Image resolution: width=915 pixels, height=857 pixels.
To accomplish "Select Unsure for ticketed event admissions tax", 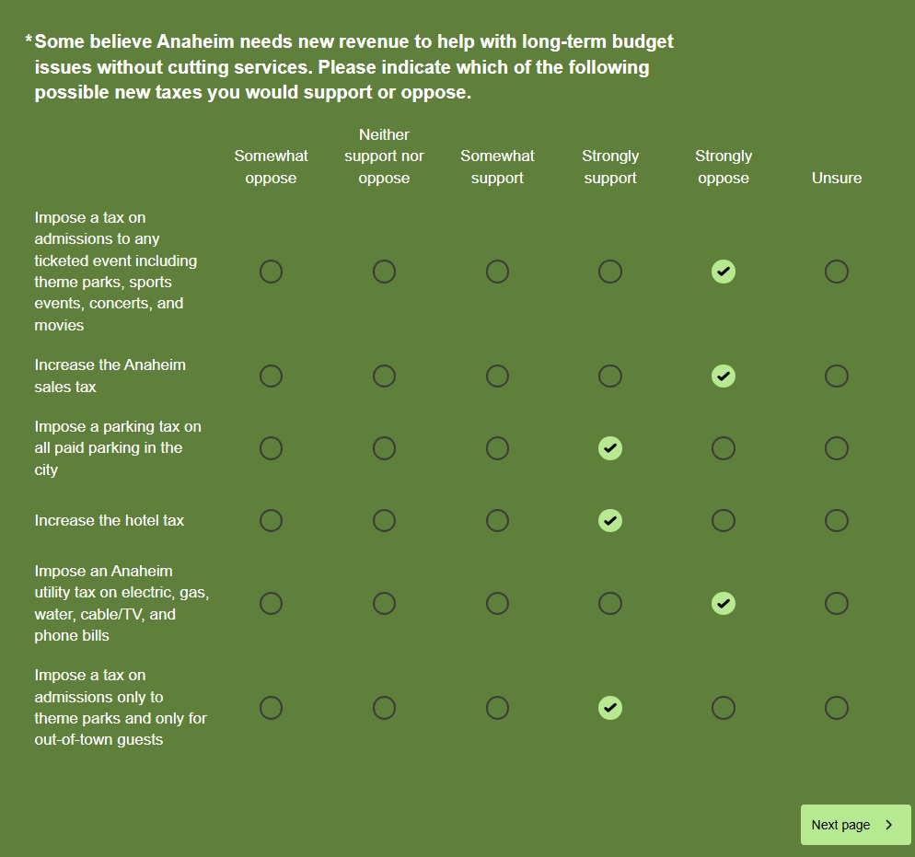I will coord(836,272).
